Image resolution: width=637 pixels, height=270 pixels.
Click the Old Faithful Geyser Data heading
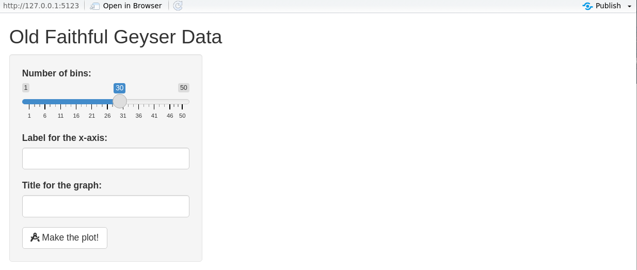coord(116,37)
